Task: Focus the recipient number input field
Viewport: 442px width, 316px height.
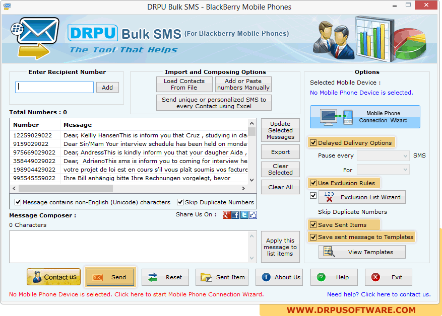Action: [54, 87]
